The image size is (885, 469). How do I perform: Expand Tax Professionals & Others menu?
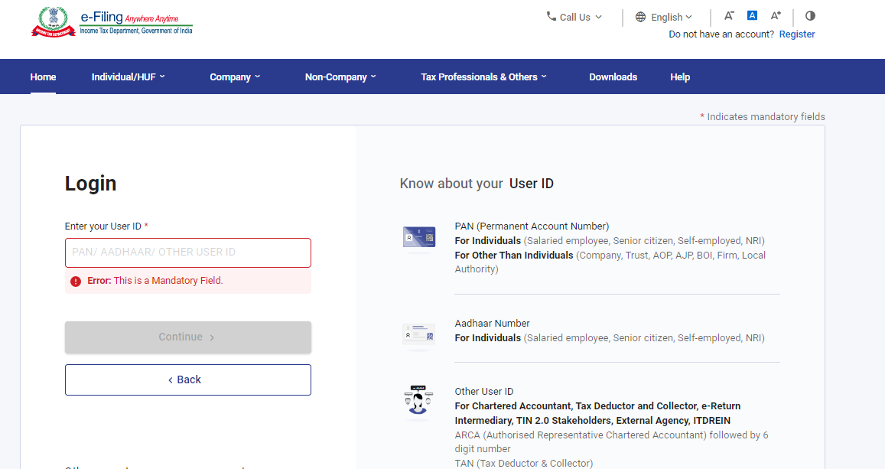point(483,77)
